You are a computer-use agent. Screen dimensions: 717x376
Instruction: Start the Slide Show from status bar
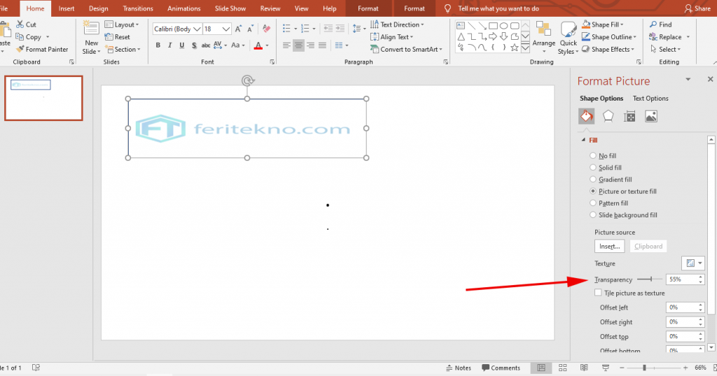tap(606, 368)
